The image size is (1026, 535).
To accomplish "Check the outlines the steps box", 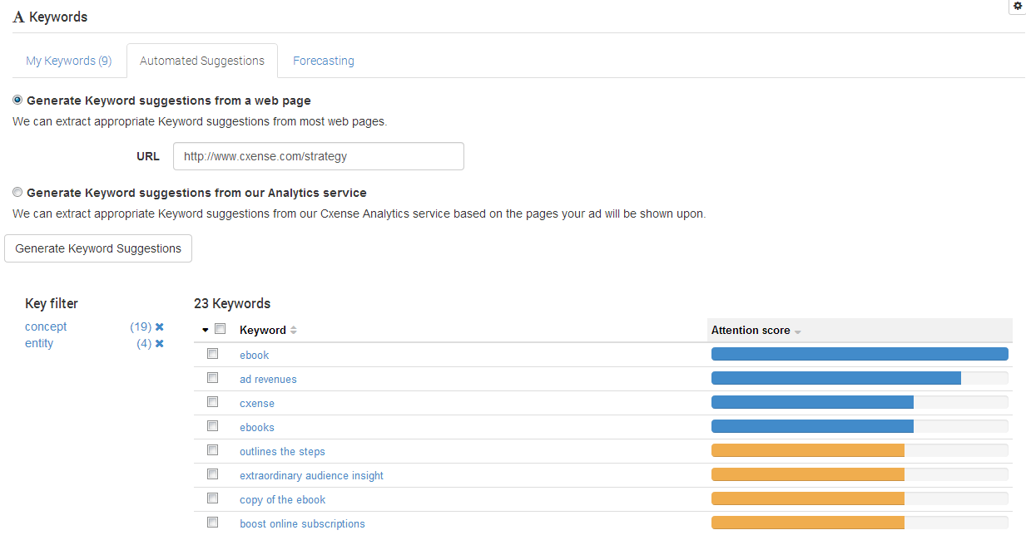I will click(x=213, y=450).
